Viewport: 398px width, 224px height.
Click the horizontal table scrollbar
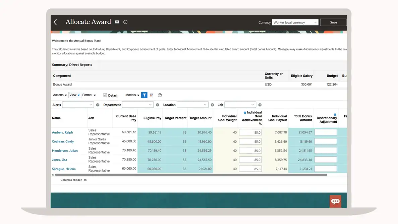pos(191,175)
